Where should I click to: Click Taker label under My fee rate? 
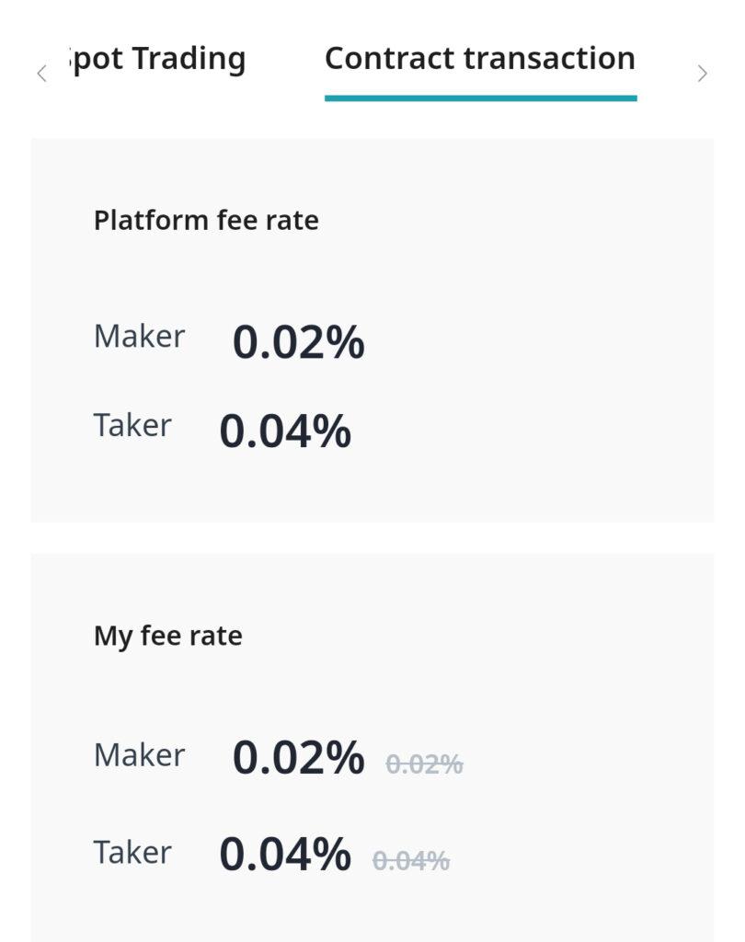[x=132, y=852]
